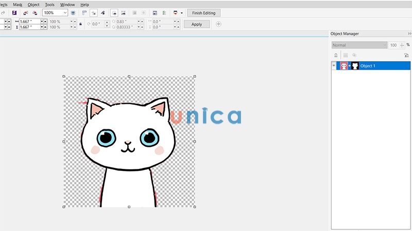The width and height of the screenshot is (412, 231).
Task: Click the lock transparency icon in Object Manager
Action: coord(336,55)
